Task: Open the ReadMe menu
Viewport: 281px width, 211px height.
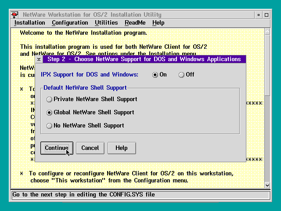Action: [x=135, y=23]
